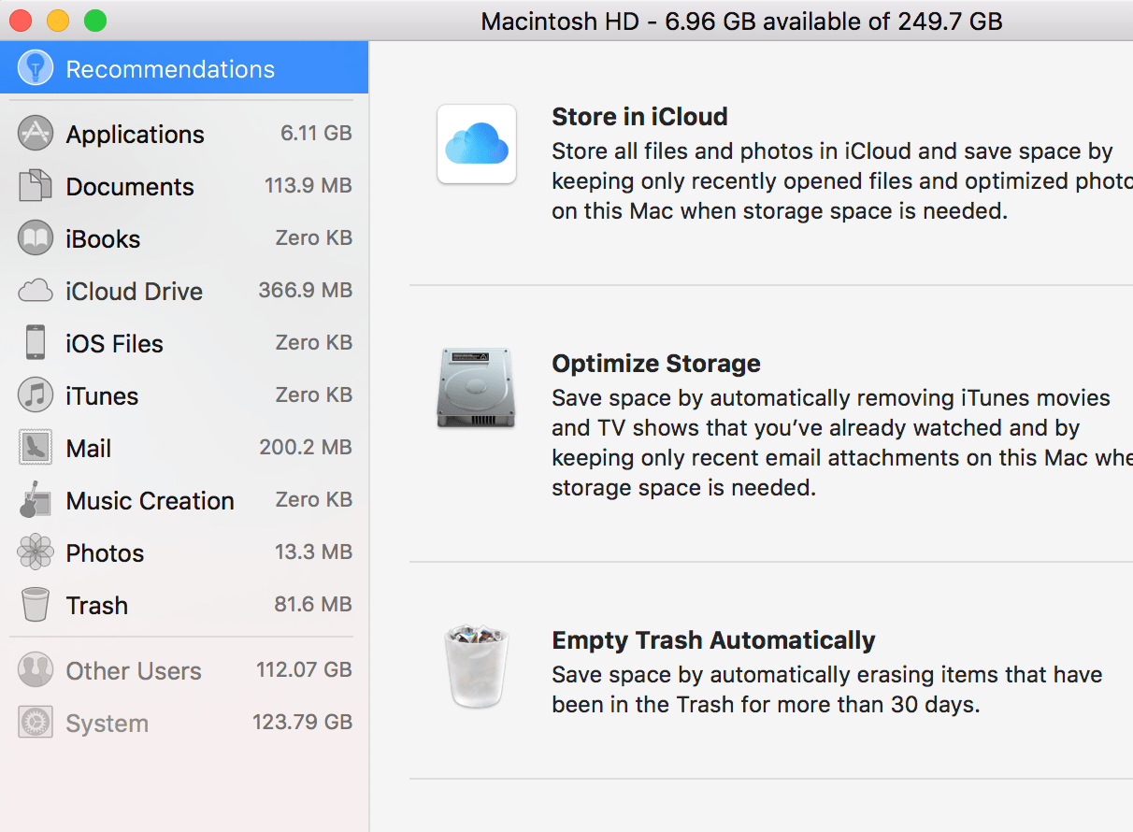
Task: Select the Mail stamp icon
Action: (x=35, y=447)
